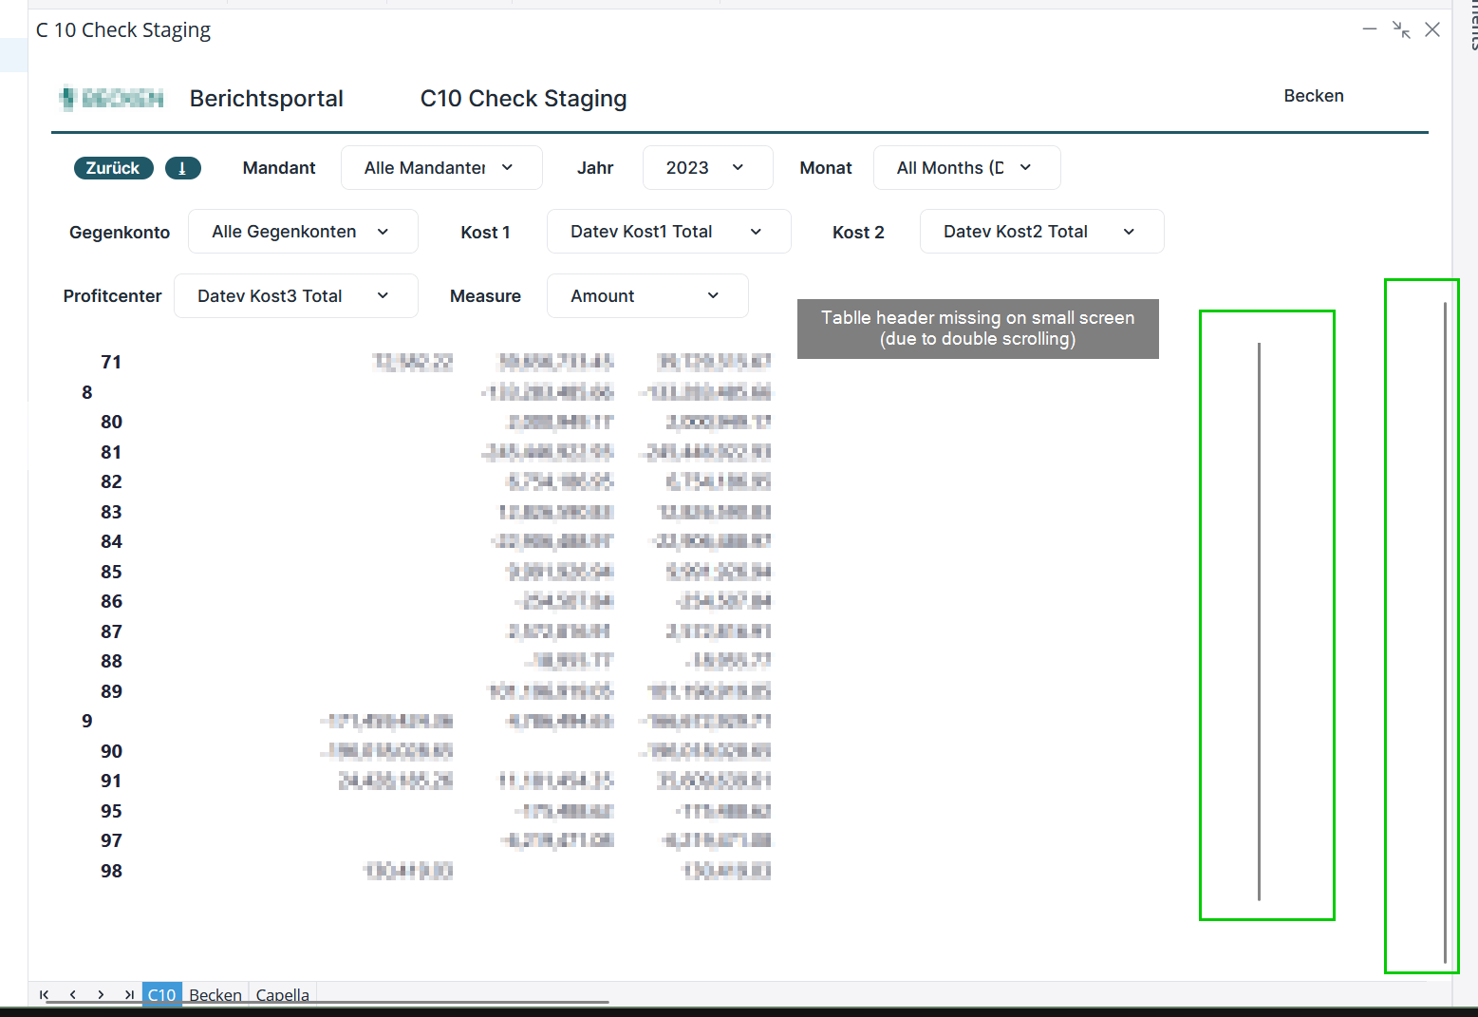Viewport: 1478px width, 1017px height.
Task: Click the Becken link in header
Action: coord(1313,96)
